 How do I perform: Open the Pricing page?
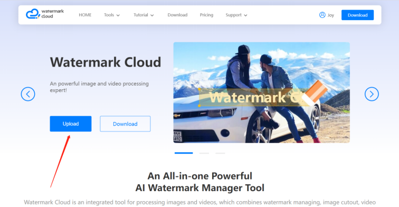[x=206, y=15]
